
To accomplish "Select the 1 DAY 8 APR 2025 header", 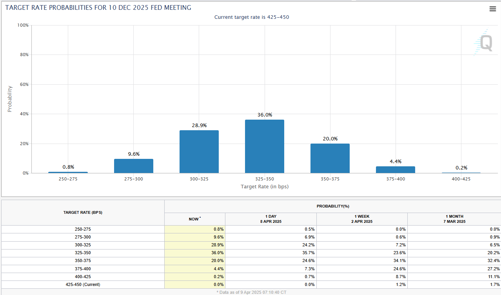I will [x=270, y=219].
